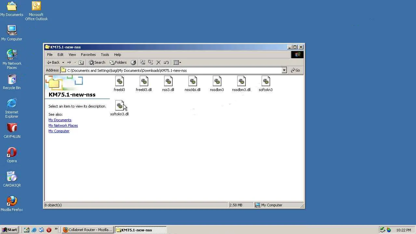Select the Opera desktop shortcut

click(12, 155)
